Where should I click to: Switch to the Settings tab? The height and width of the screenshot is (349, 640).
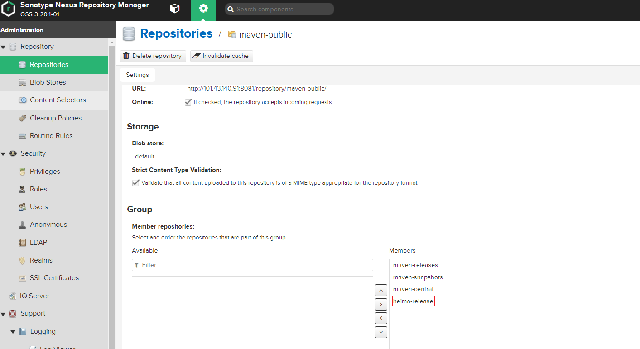coord(137,75)
